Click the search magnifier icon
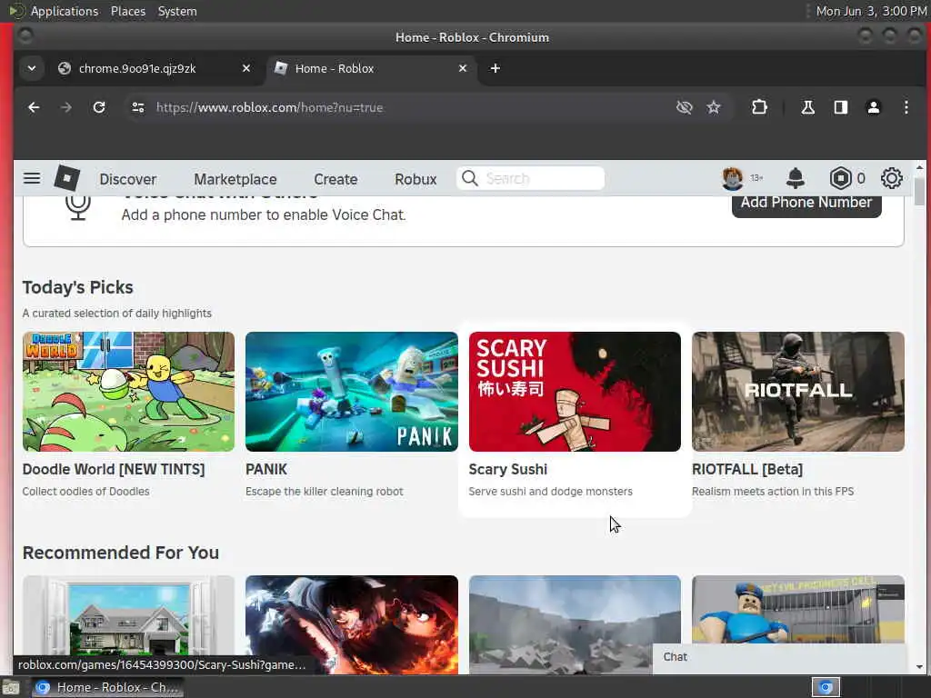This screenshot has width=931, height=698. coord(470,178)
